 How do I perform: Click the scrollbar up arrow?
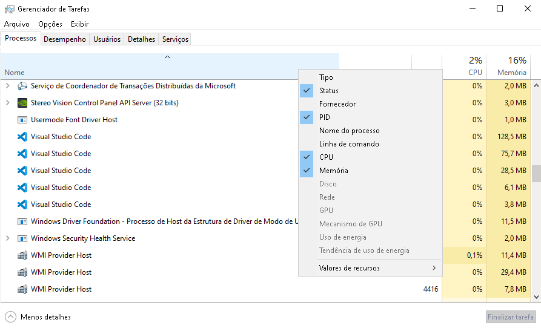coord(537,85)
